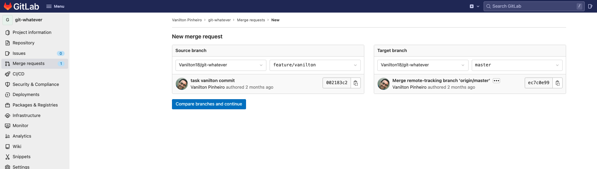This screenshot has height=169, width=597.
Task: Click the Merge requests count badge 1
Action: click(x=61, y=64)
